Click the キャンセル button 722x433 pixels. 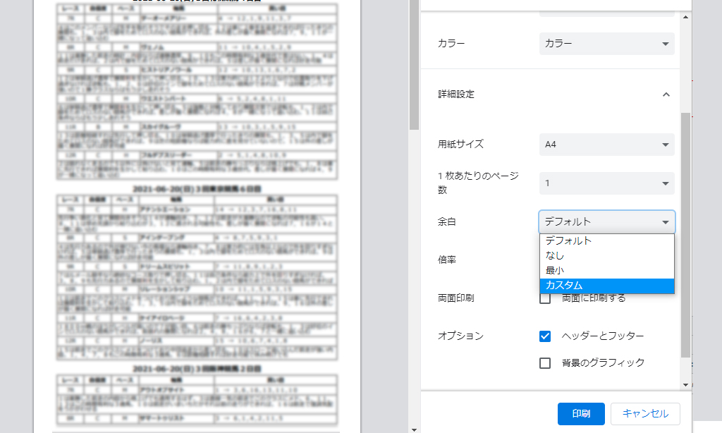pyautogui.click(x=645, y=414)
